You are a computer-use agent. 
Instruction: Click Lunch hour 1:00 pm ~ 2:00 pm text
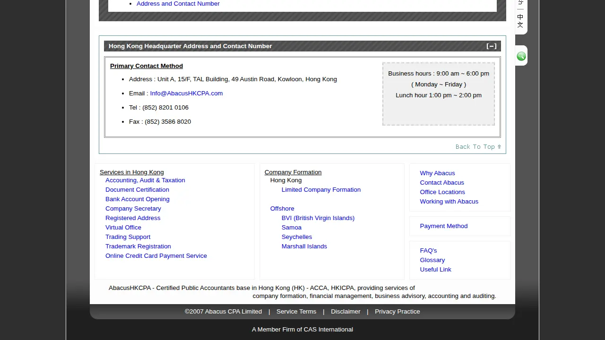click(x=439, y=95)
